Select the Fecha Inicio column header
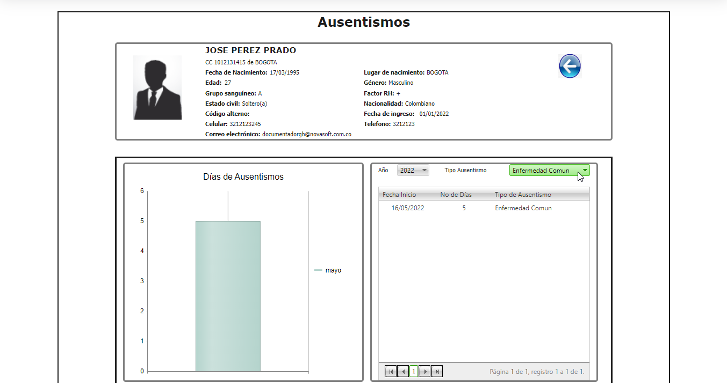The height and width of the screenshot is (383, 727). click(399, 194)
